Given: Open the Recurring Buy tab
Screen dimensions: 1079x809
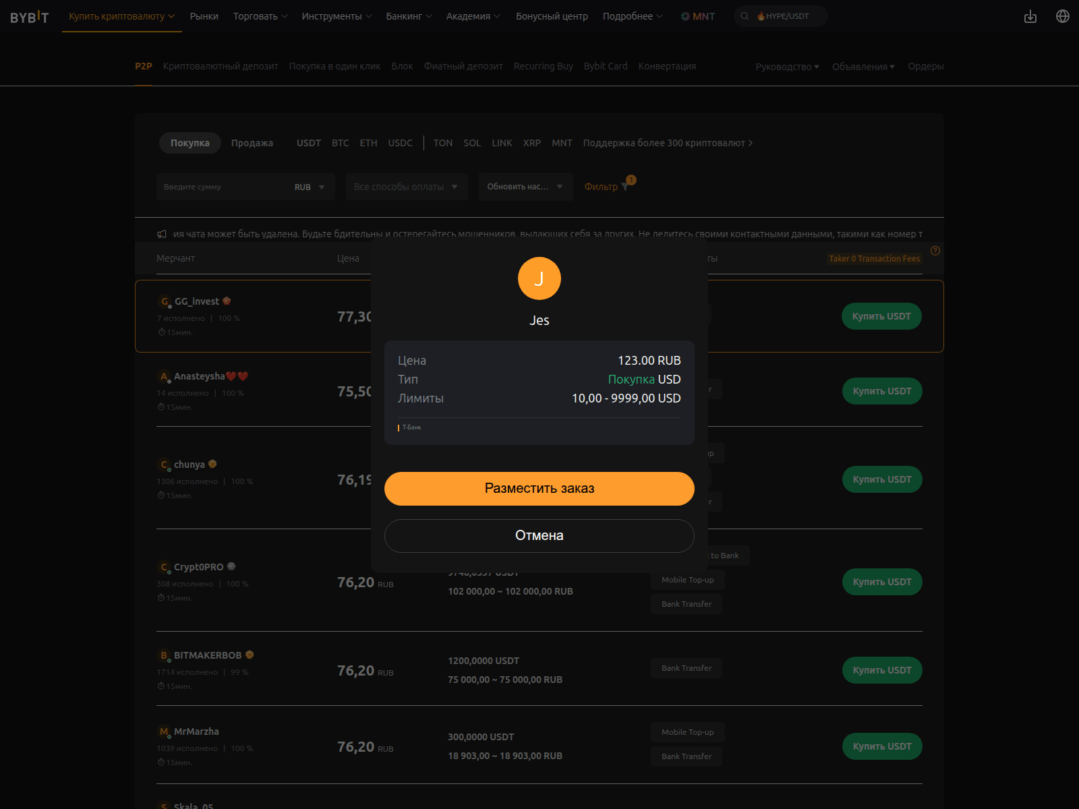Looking at the screenshot, I should point(543,66).
